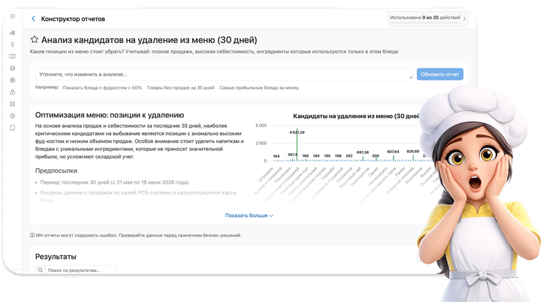
Task: Click the Результаты section heading
Action: [56, 257]
